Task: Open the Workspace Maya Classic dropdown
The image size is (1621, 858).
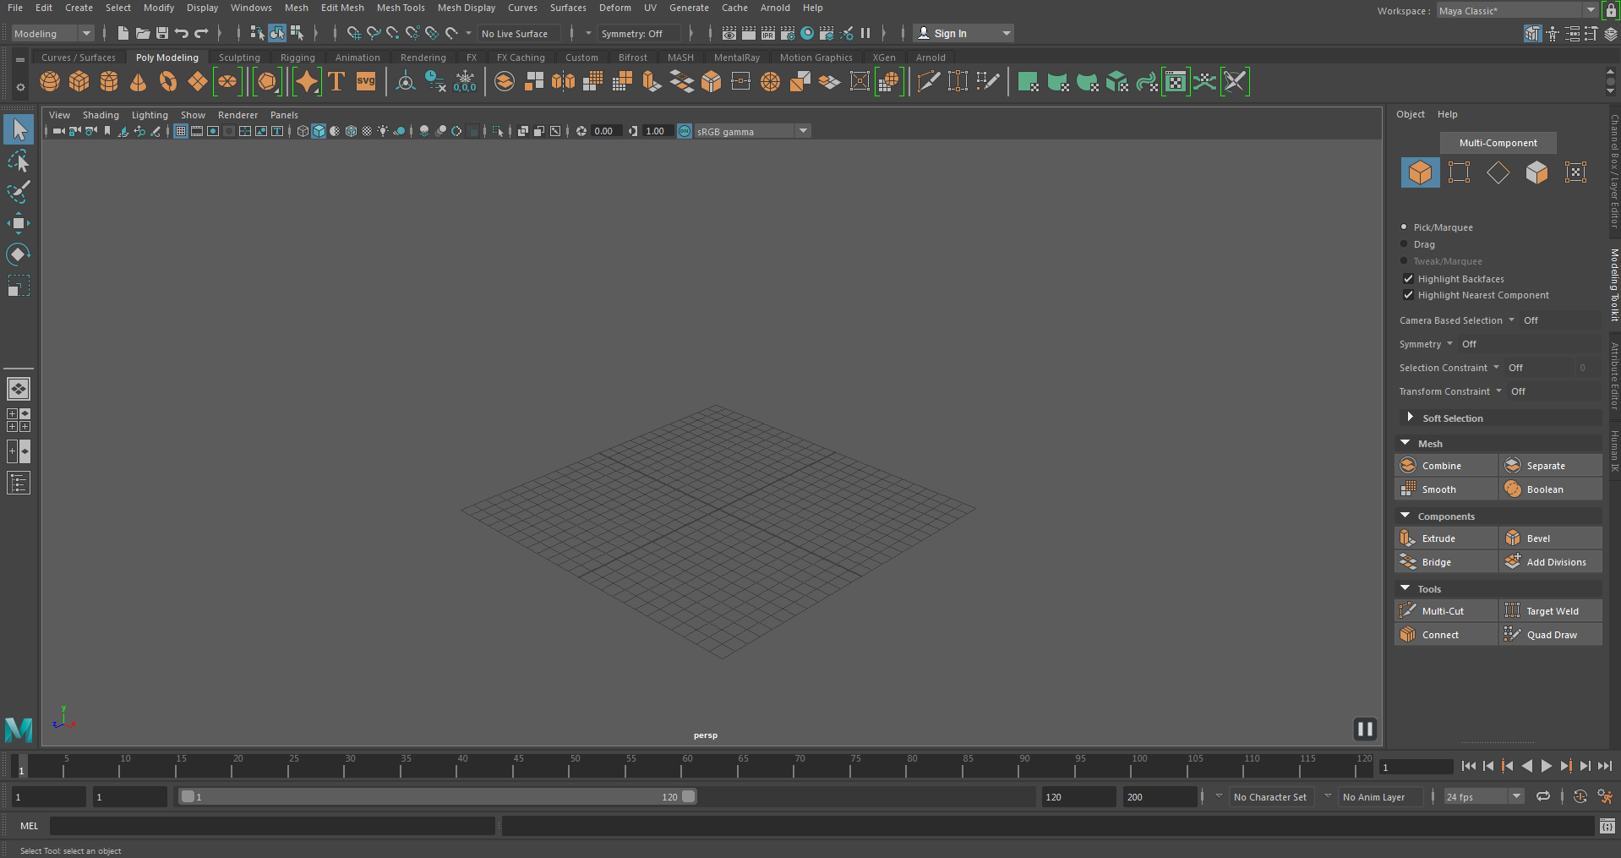Action: (x=1517, y=10)
